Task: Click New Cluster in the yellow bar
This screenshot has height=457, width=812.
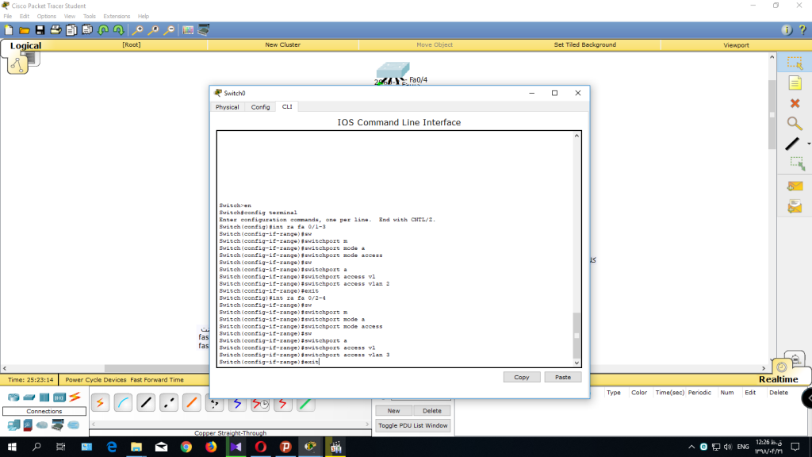Action: [283, 44]
